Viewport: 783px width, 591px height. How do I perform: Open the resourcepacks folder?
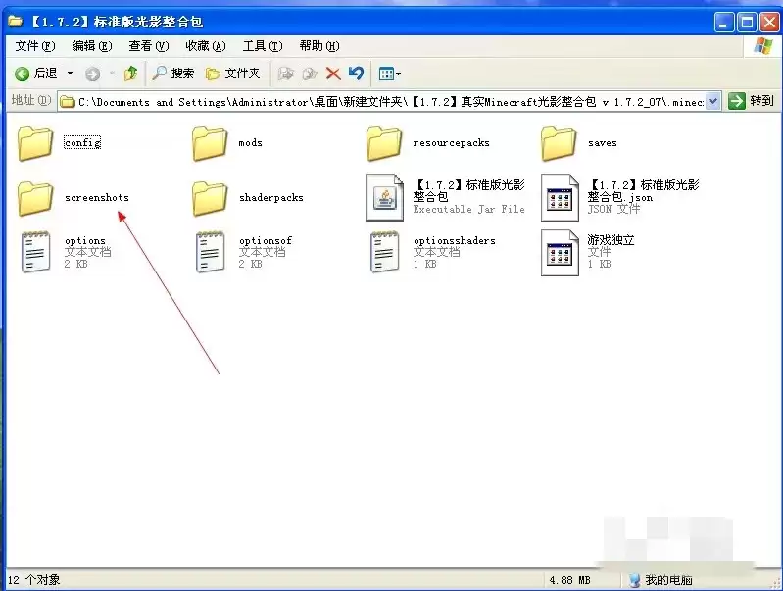[384, 144]
